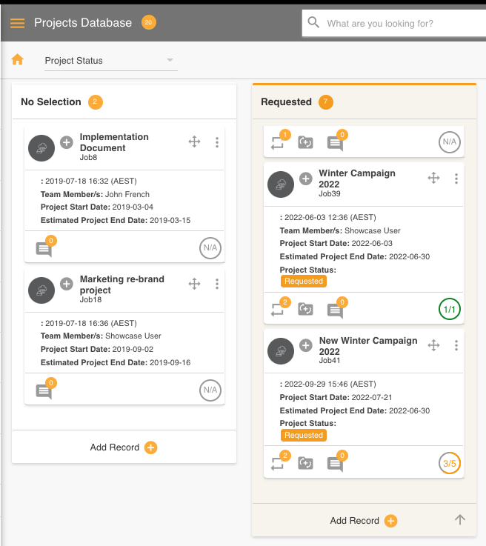Image resolution: width=486 pixels, height=546 pixels.
Task: Click avatar of Winter Campaign 2022 Job39
Action: (x=281, y=184)
